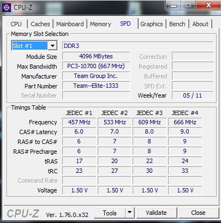Click the JEDEC #1 column header
This screenshot has height=223, width=221.
point(79,113)
